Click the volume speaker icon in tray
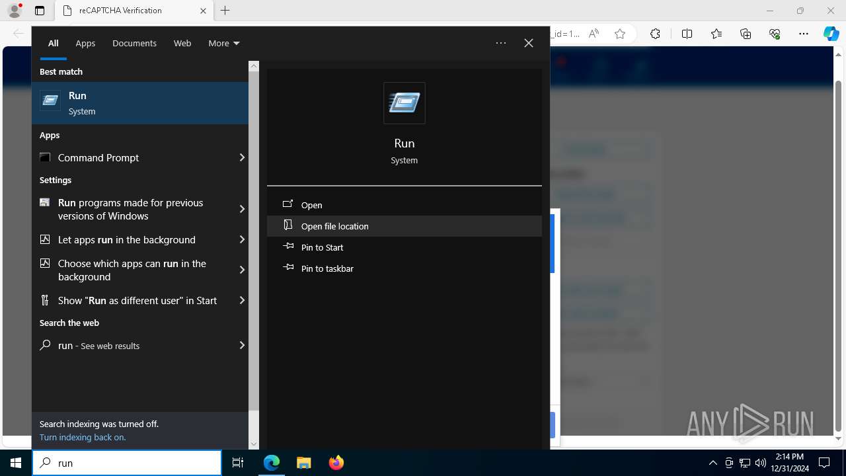Image resolution: width=846 pixels, height=476 pixels. click(x=760, y=463)
